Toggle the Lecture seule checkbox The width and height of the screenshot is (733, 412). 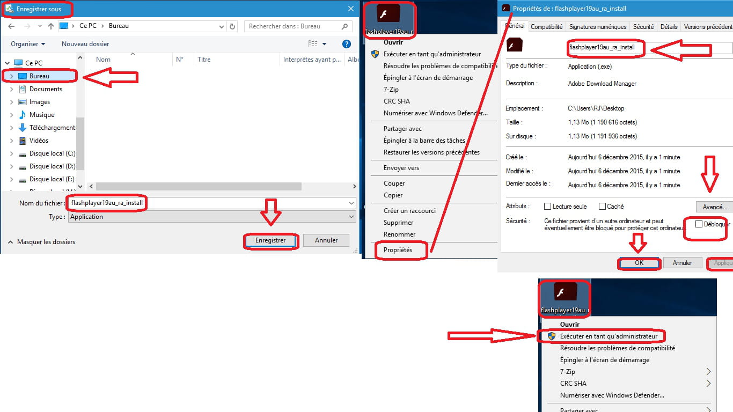547,207
